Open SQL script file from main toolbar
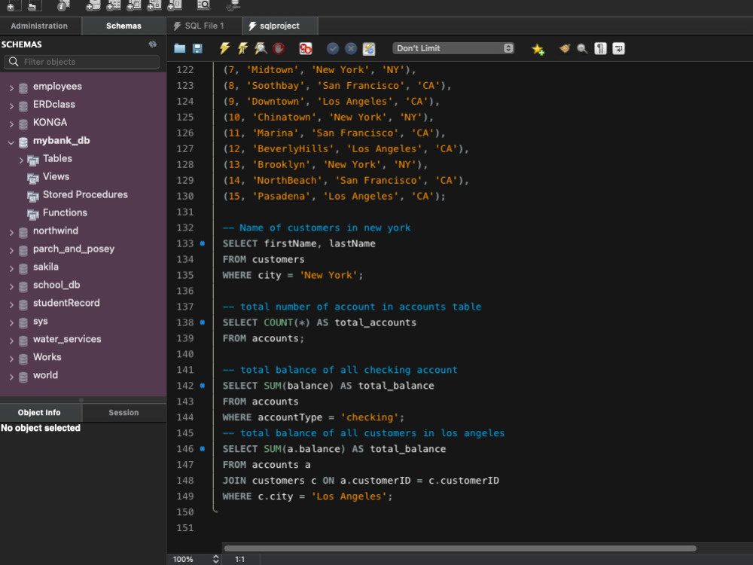753x565 pixels. [34, 5]
